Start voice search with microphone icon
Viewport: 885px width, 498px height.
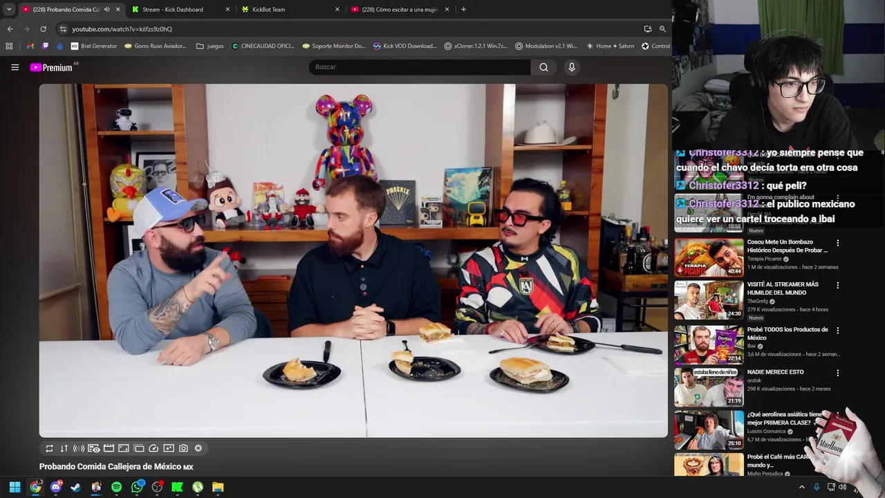point(572,67)
